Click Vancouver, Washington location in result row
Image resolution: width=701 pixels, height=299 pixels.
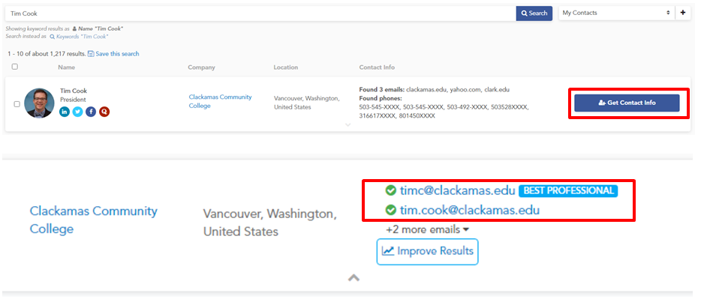307,103
